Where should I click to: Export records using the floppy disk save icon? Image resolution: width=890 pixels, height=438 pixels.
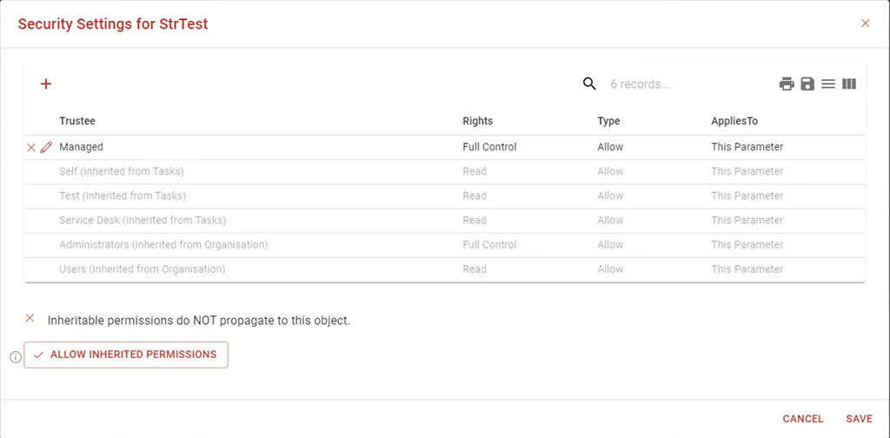[807, 84]
